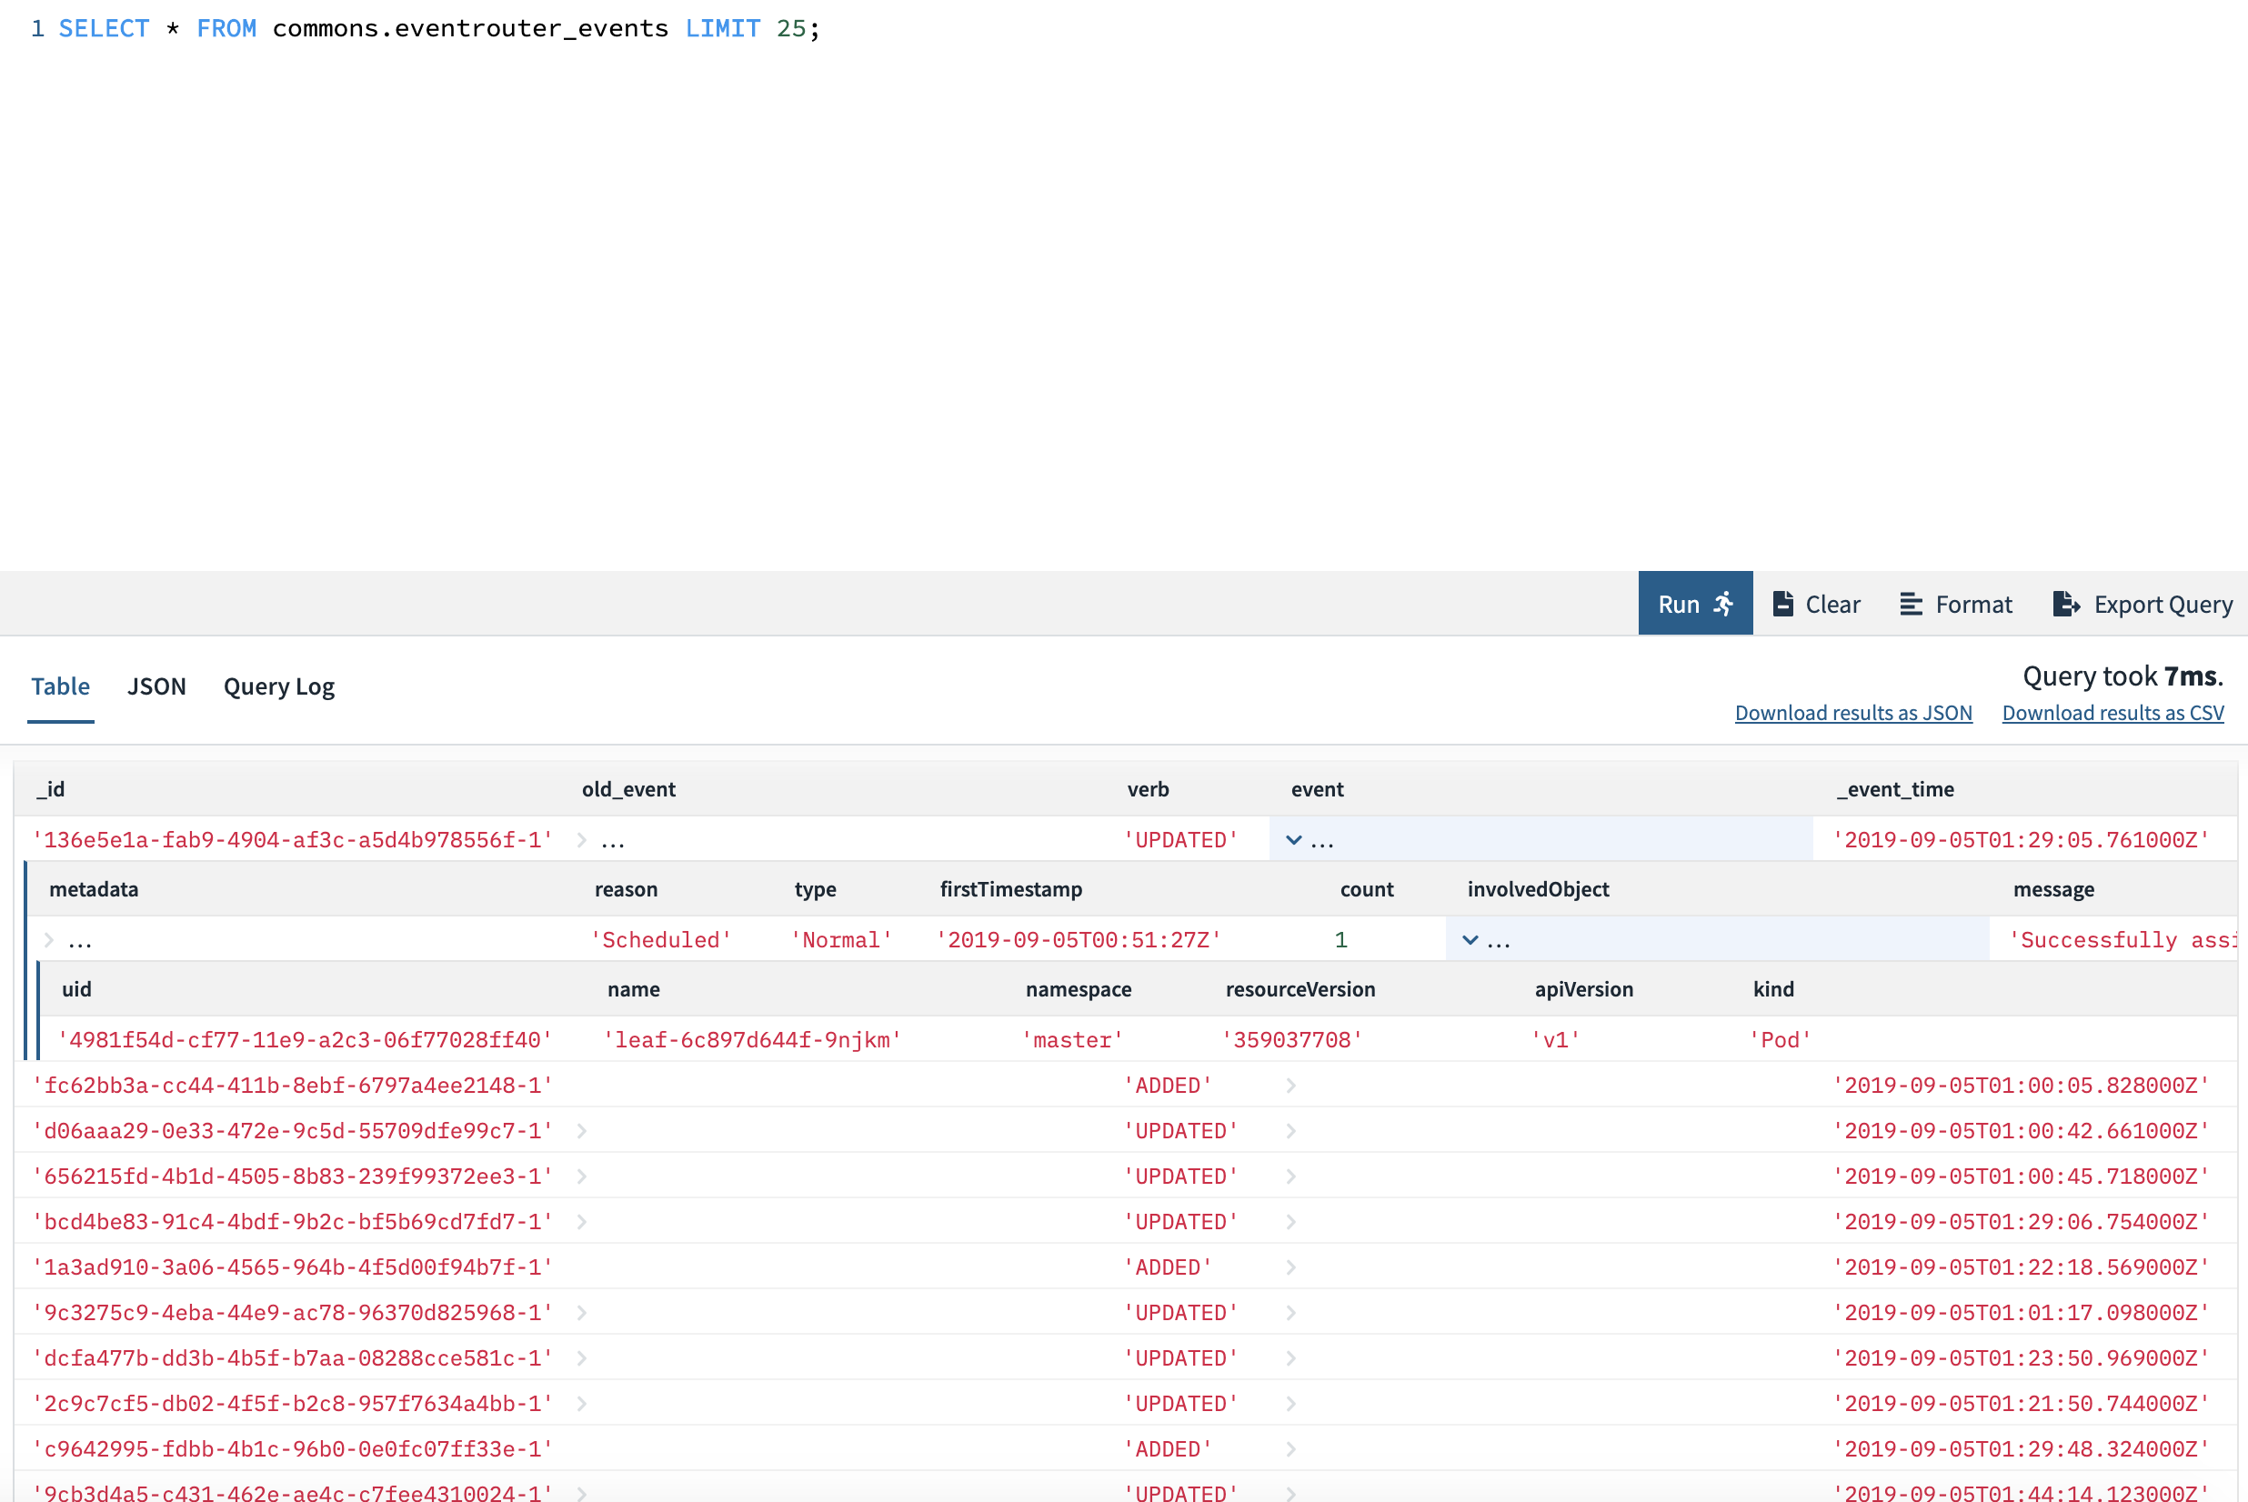Screen dimensions: 2248x1502
Task: Run the SQL query
Action: click(1694, 604)
